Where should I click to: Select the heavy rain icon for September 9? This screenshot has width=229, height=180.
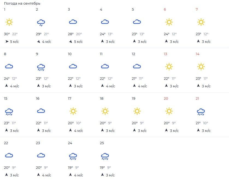(41, 67)
